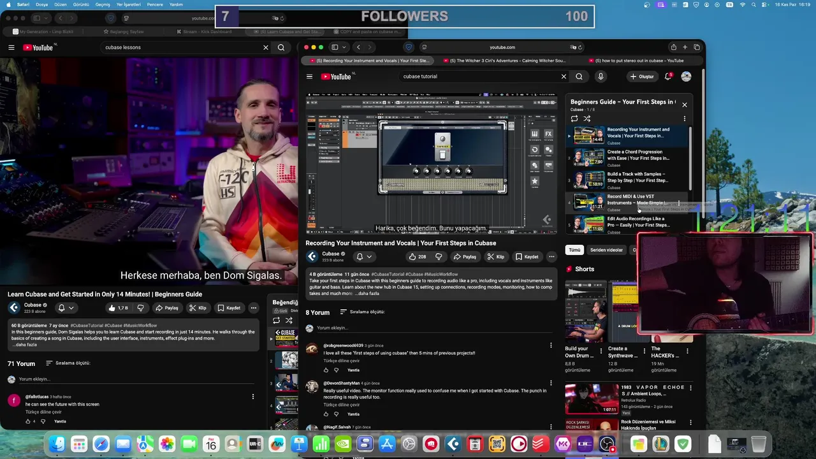
Task: Open 'Sıralama ölçütü' sort for 71 Yorum
Action: coord(68,363)
